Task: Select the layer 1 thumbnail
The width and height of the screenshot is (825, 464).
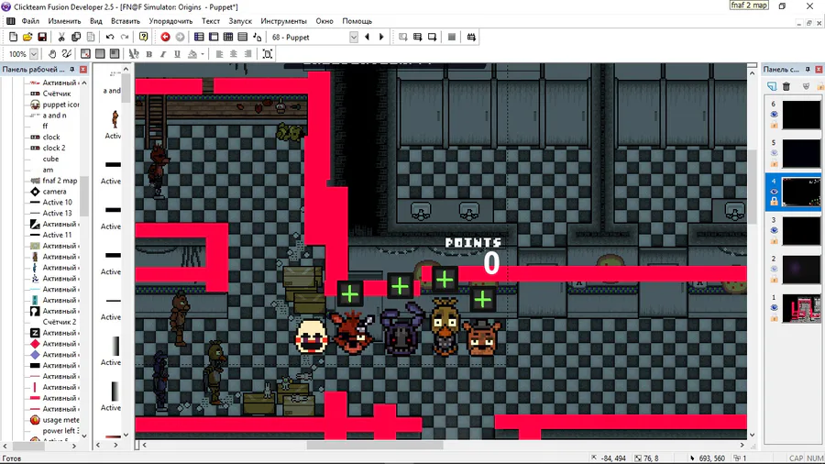Action: [801, 308]
